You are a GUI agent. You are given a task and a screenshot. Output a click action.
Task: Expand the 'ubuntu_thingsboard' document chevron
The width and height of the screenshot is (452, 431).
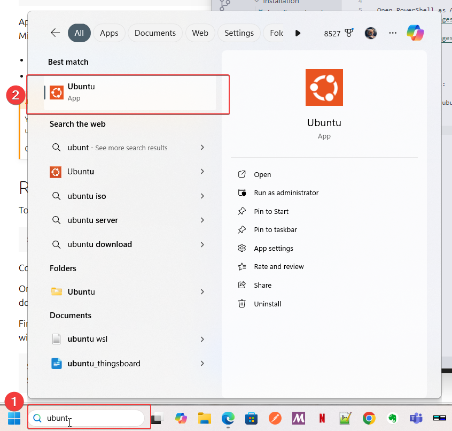coord(202,364)
